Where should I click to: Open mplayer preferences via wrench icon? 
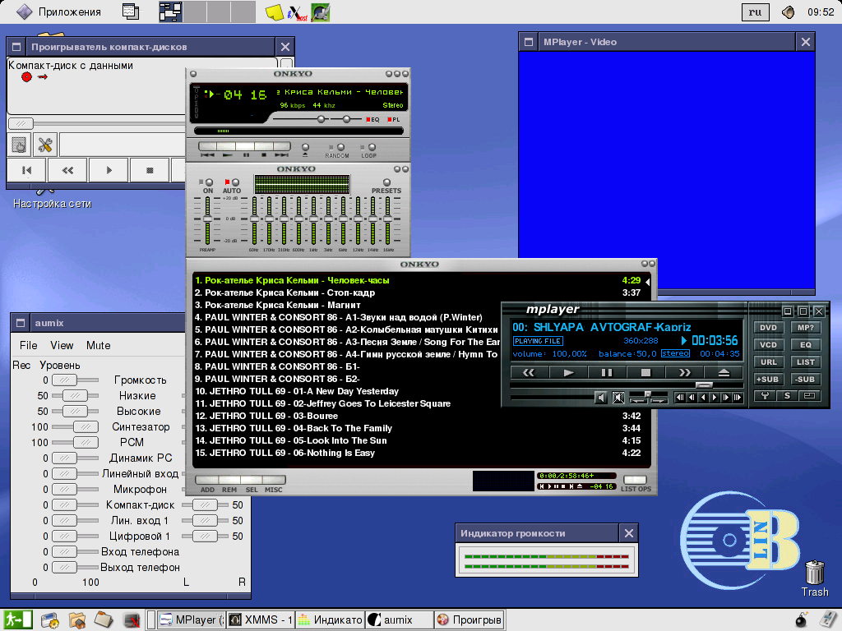765,396
